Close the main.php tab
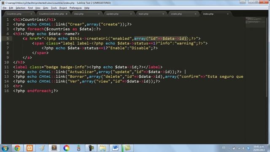 point(163,14)
